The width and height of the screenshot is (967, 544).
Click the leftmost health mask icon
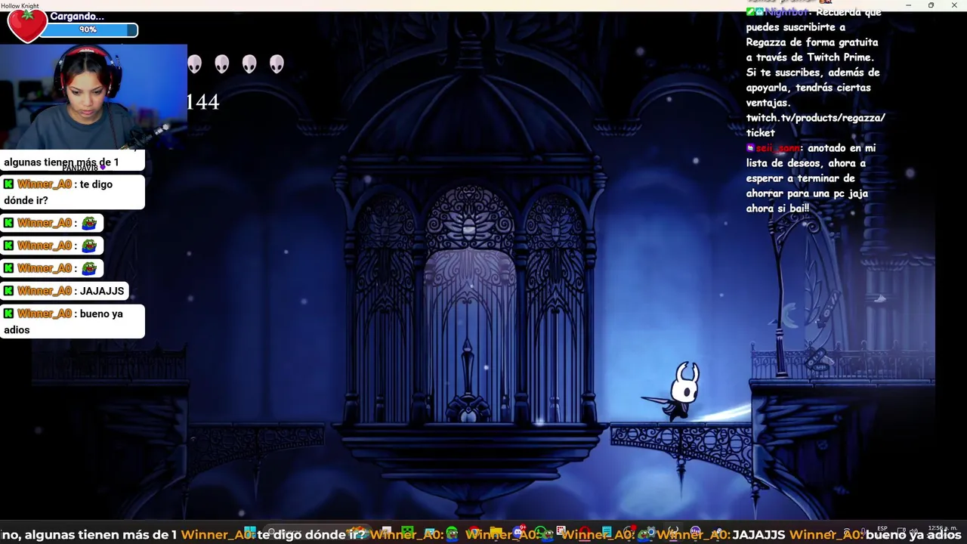point(195,64)
